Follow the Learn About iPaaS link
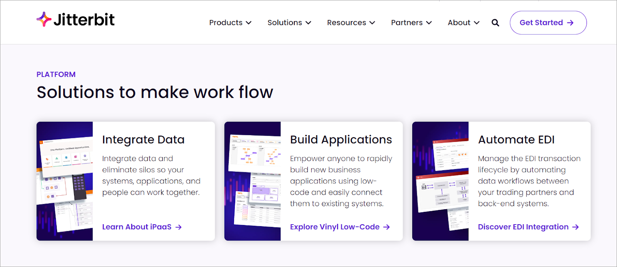 click(x=142, y=227)
